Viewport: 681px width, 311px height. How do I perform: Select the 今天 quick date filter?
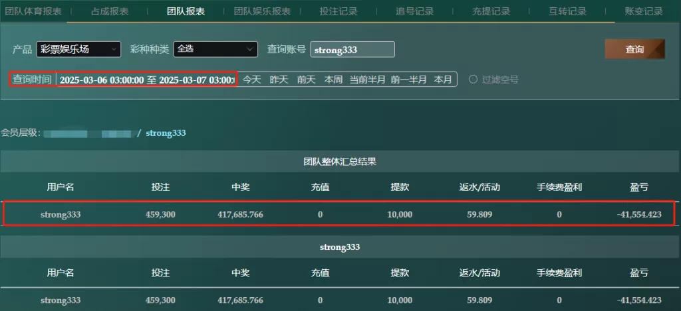point(251,80)
